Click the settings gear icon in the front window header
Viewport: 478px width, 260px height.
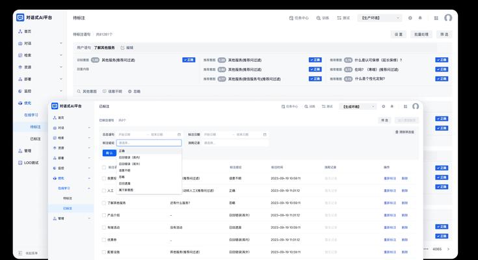point(384,107)
